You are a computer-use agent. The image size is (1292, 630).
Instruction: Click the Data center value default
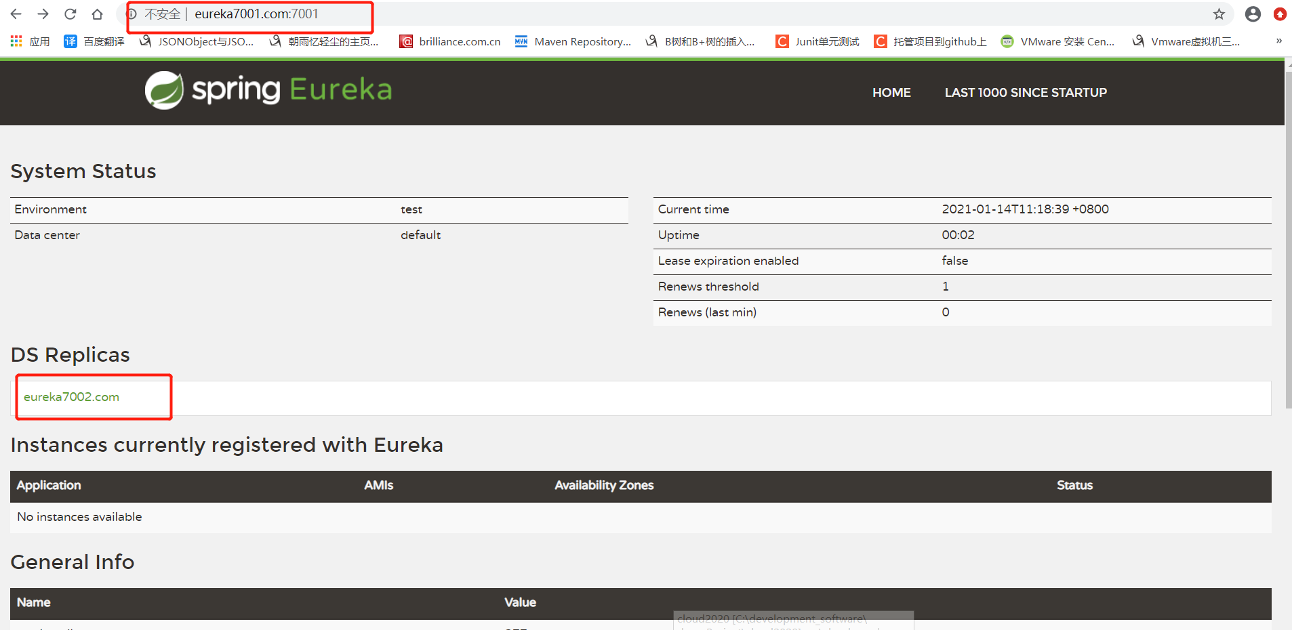420,235
